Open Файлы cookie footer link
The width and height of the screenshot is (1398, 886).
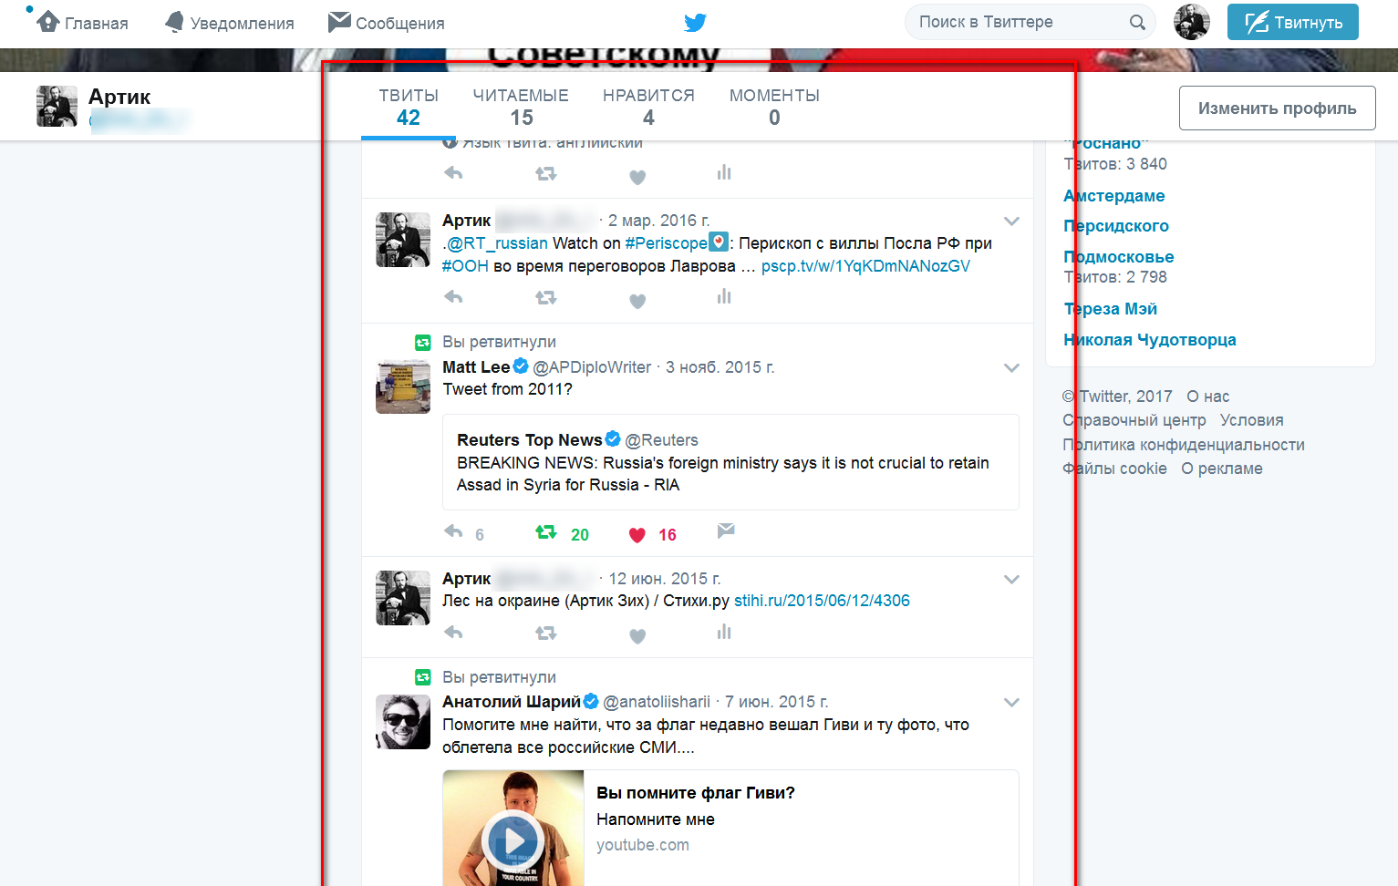point(1114,469)
